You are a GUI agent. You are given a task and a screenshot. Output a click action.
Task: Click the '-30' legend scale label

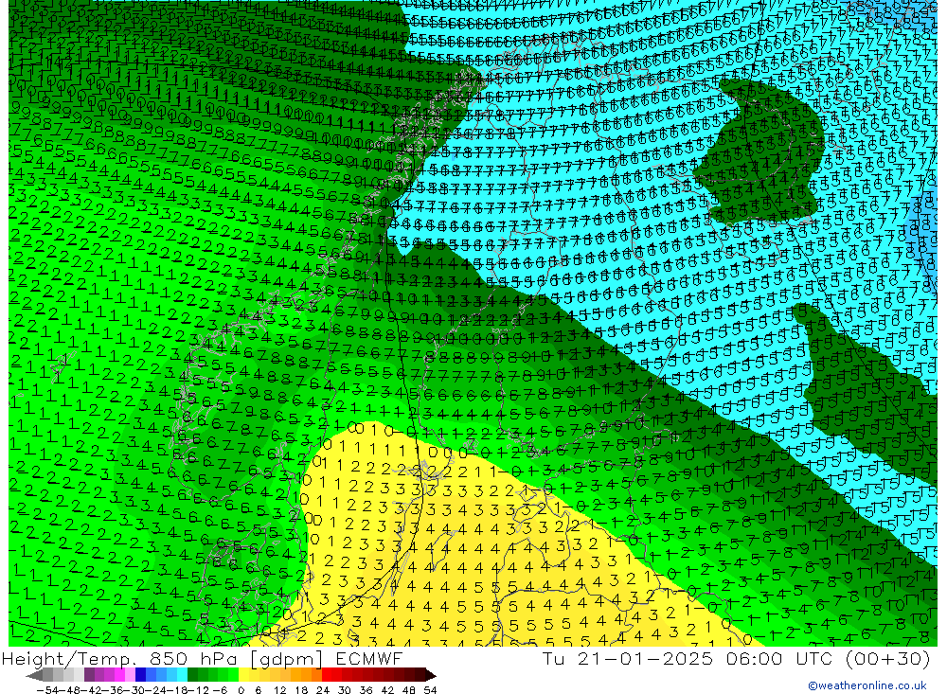click(134, 690)
